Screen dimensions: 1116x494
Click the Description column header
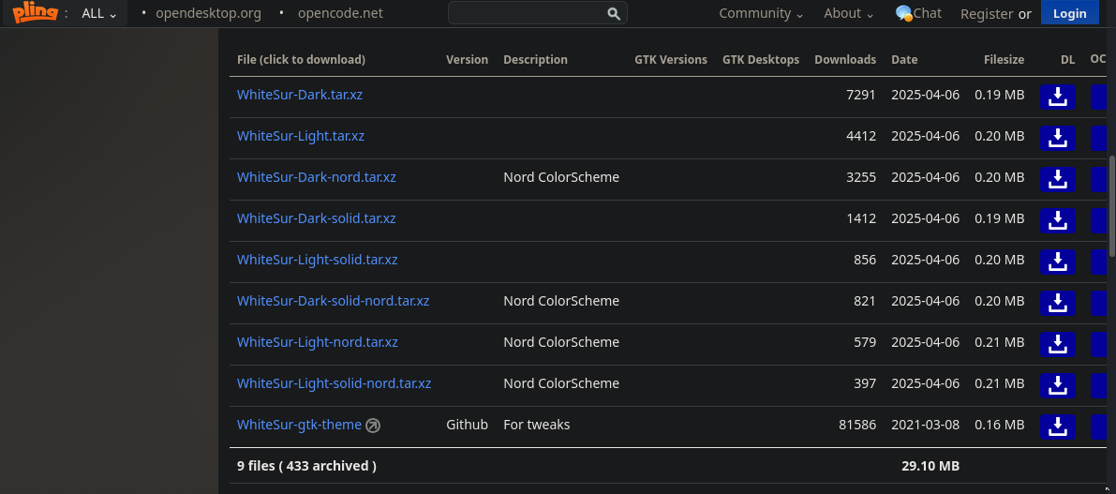pos(535,60)
